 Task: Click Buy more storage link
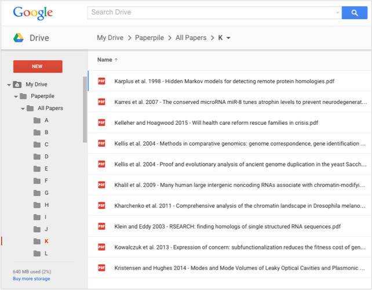pyautogui.click(x=31, y=278)
